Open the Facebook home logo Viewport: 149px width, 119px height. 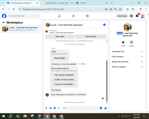pyautogui.click(x=4, y=16)
